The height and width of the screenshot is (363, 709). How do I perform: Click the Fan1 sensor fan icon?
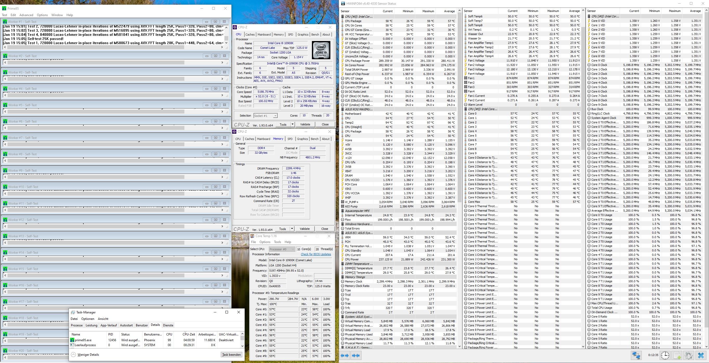click(466, 78)
